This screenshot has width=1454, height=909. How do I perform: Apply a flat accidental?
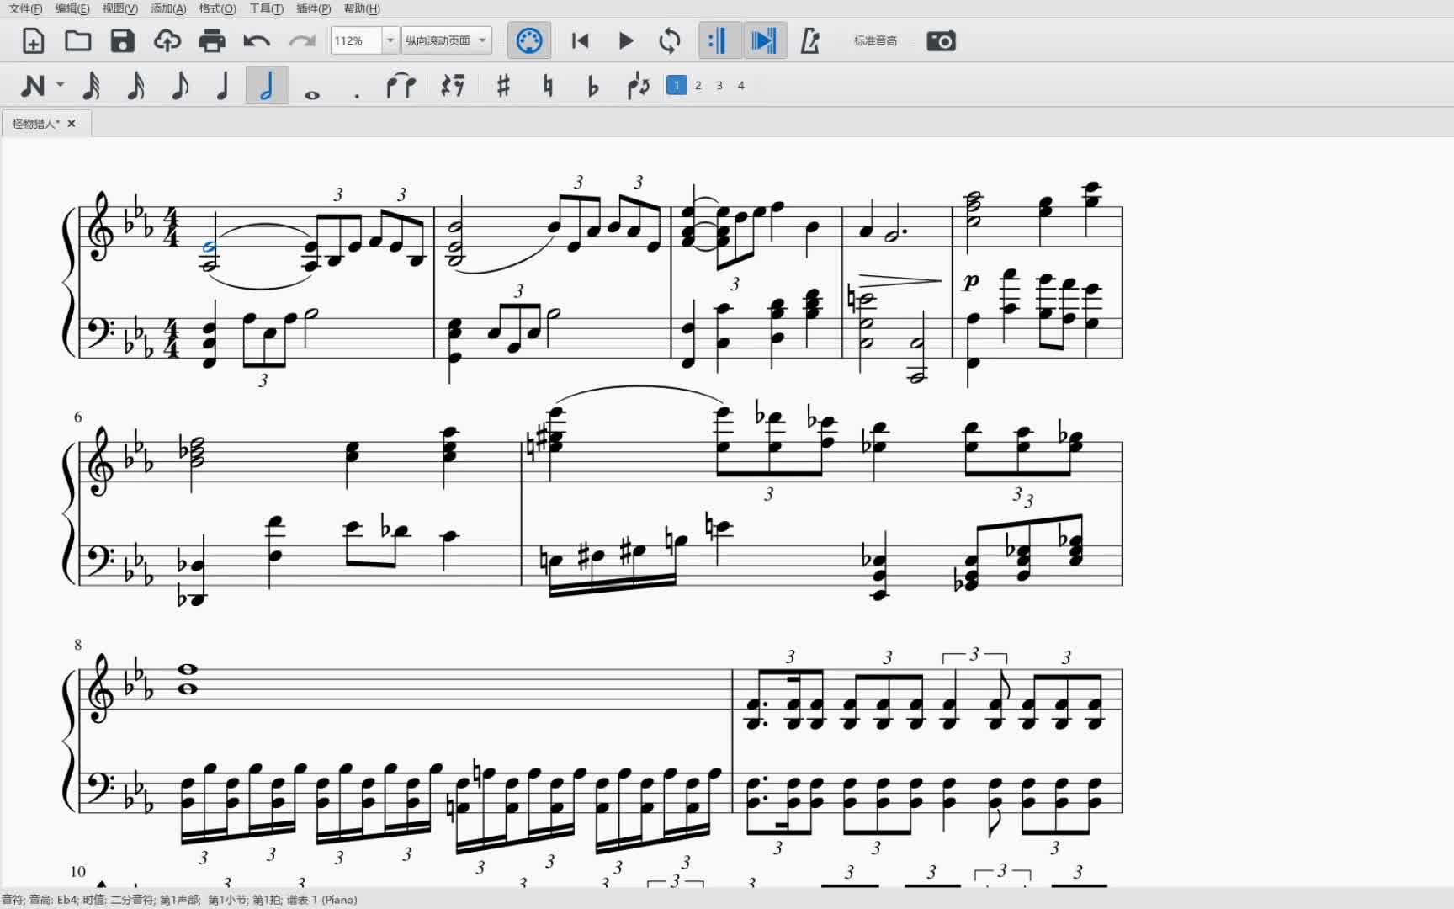point(592,85)
